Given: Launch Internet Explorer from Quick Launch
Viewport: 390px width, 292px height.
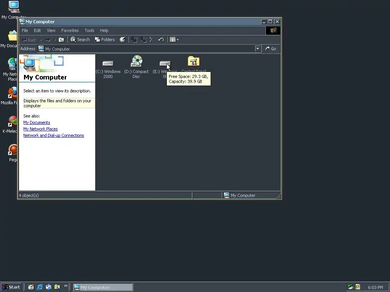Looking at the screenshot, I should pos(40,287).
